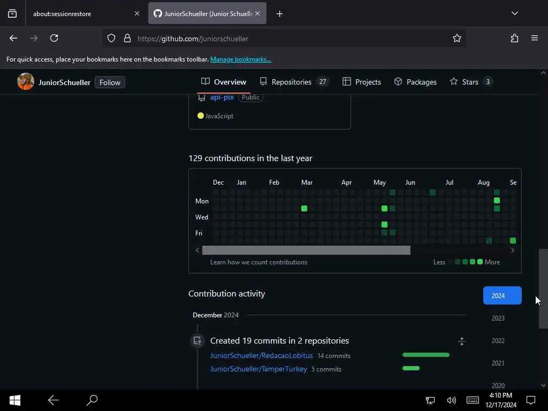This screenshot has width=548, height=411.
Task: Open the Overview profile tab
Action: (224, 82)
